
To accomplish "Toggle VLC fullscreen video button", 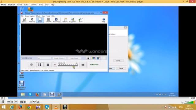I will (21, 102).
